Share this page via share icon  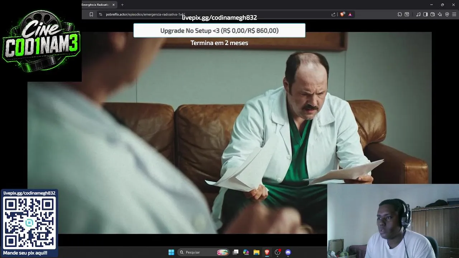pyautogui.click(x=333, y=14)
